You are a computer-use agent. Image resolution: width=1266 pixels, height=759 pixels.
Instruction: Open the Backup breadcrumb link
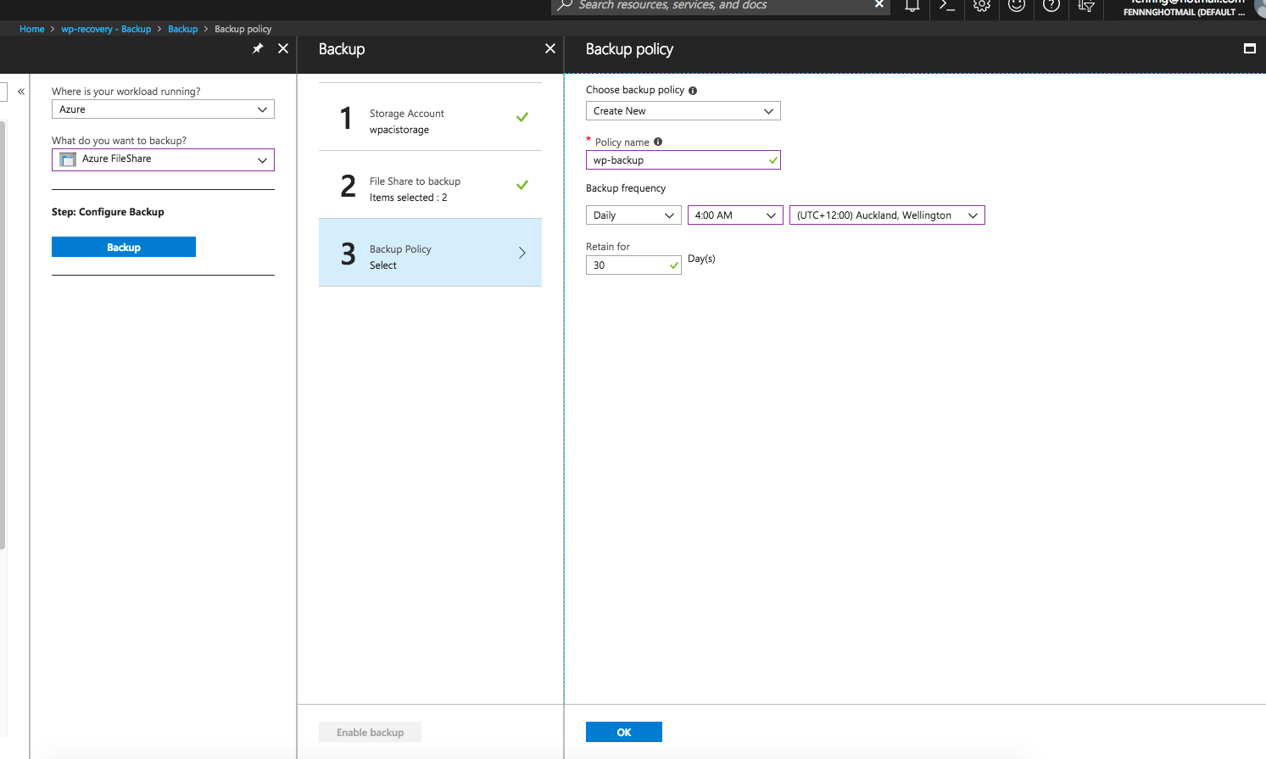point(183,29)
